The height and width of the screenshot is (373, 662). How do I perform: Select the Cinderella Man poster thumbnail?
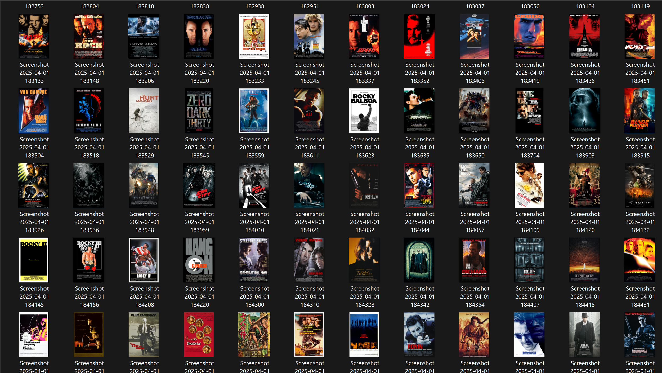point(419,111)
